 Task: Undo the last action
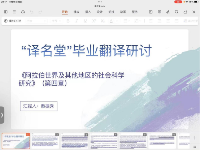click(x=32, y=12)
